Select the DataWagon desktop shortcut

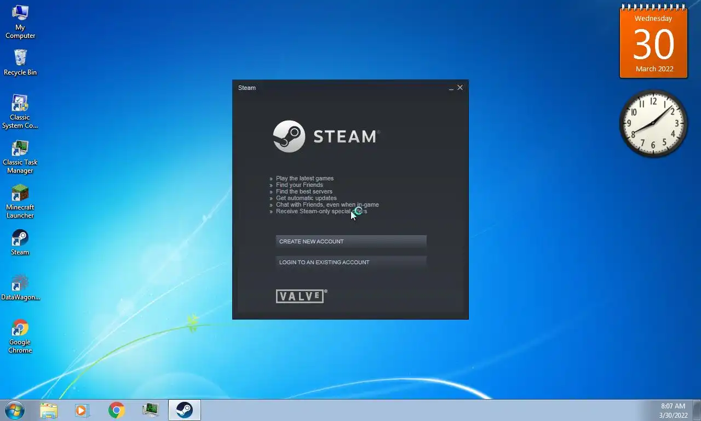click(20, 287)
